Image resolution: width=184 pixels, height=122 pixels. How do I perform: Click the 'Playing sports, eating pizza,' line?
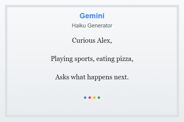click(x=92, y=59)
